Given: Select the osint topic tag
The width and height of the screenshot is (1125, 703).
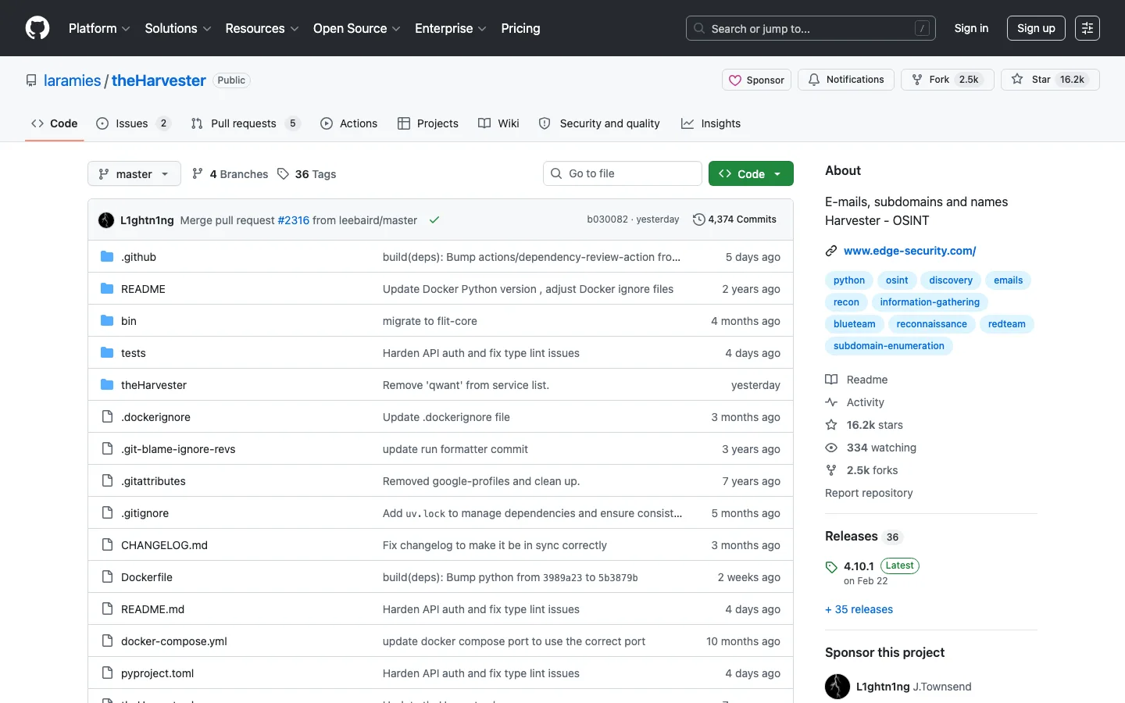Looking at the screenshot, I should (897, 280).
